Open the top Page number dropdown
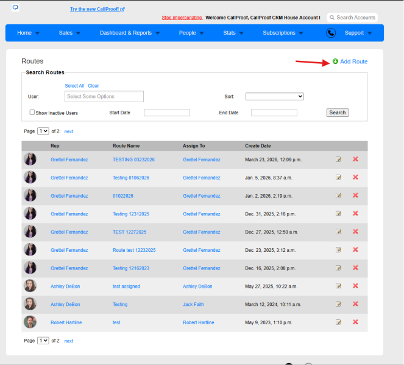Image resolution: width=404 pixels, height=365 pixels. click(x=43, y=131)
